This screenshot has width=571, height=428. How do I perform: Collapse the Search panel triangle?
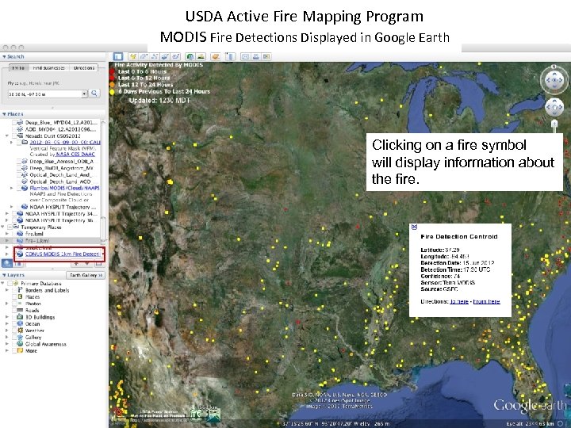click(x=4, y=57)
